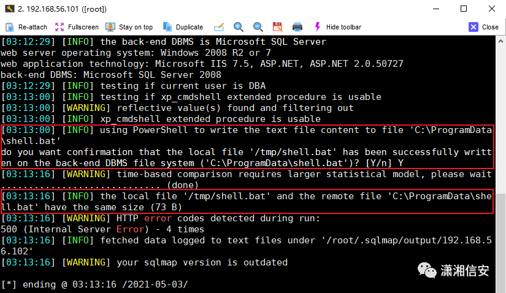Click the printer icon

pos(297,27)
